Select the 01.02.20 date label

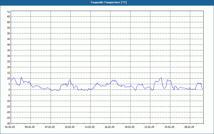coord(10,127)
